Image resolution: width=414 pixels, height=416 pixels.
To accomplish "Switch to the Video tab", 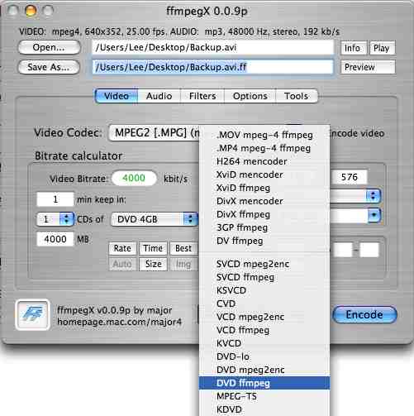I will click(117, 96).
